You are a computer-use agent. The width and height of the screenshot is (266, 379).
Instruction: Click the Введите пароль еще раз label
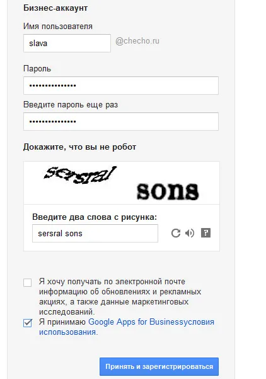[x=71, y=105]
